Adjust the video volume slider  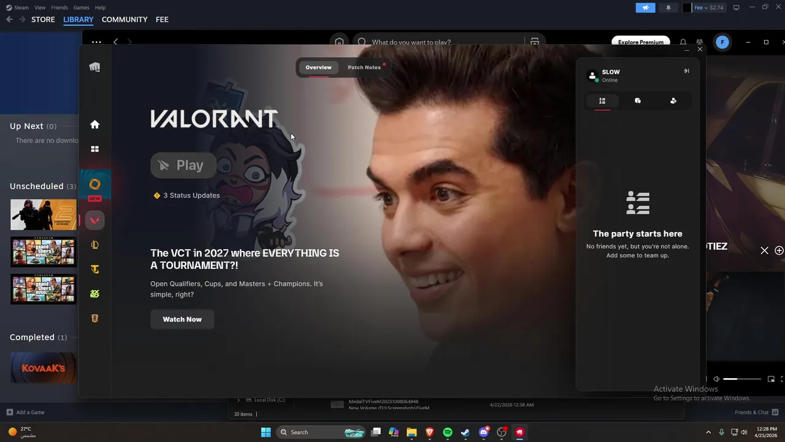tap(742, 379)
